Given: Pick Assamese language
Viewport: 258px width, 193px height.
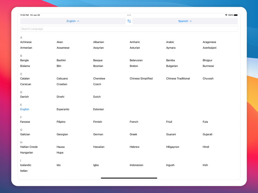Looking at the screenshot, I should (x=63, y=48).
